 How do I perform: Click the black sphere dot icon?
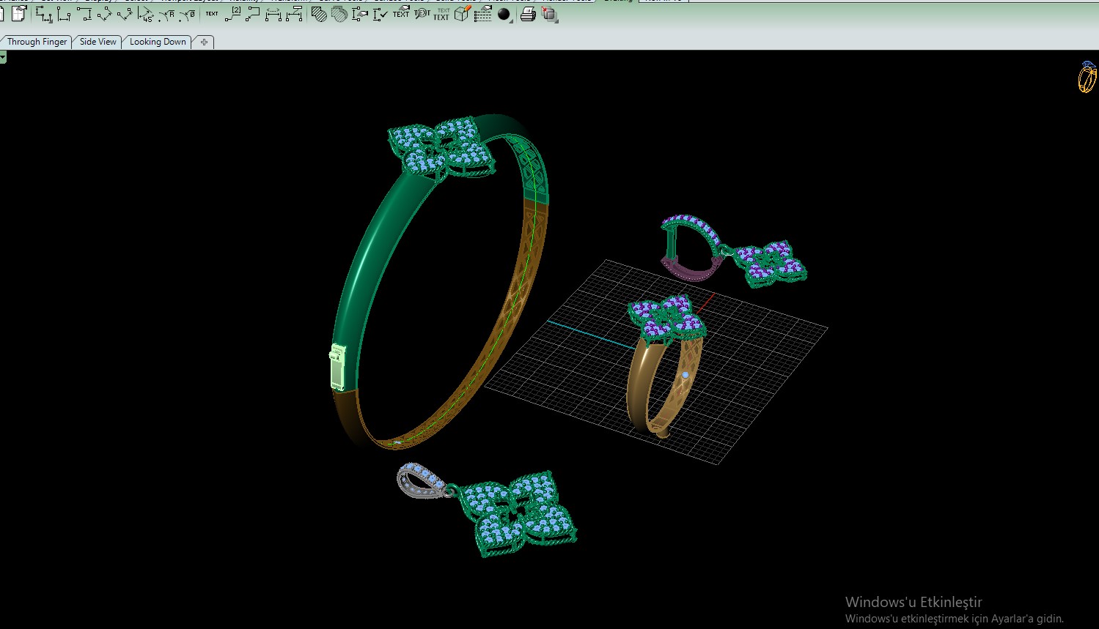pos(504,14)
